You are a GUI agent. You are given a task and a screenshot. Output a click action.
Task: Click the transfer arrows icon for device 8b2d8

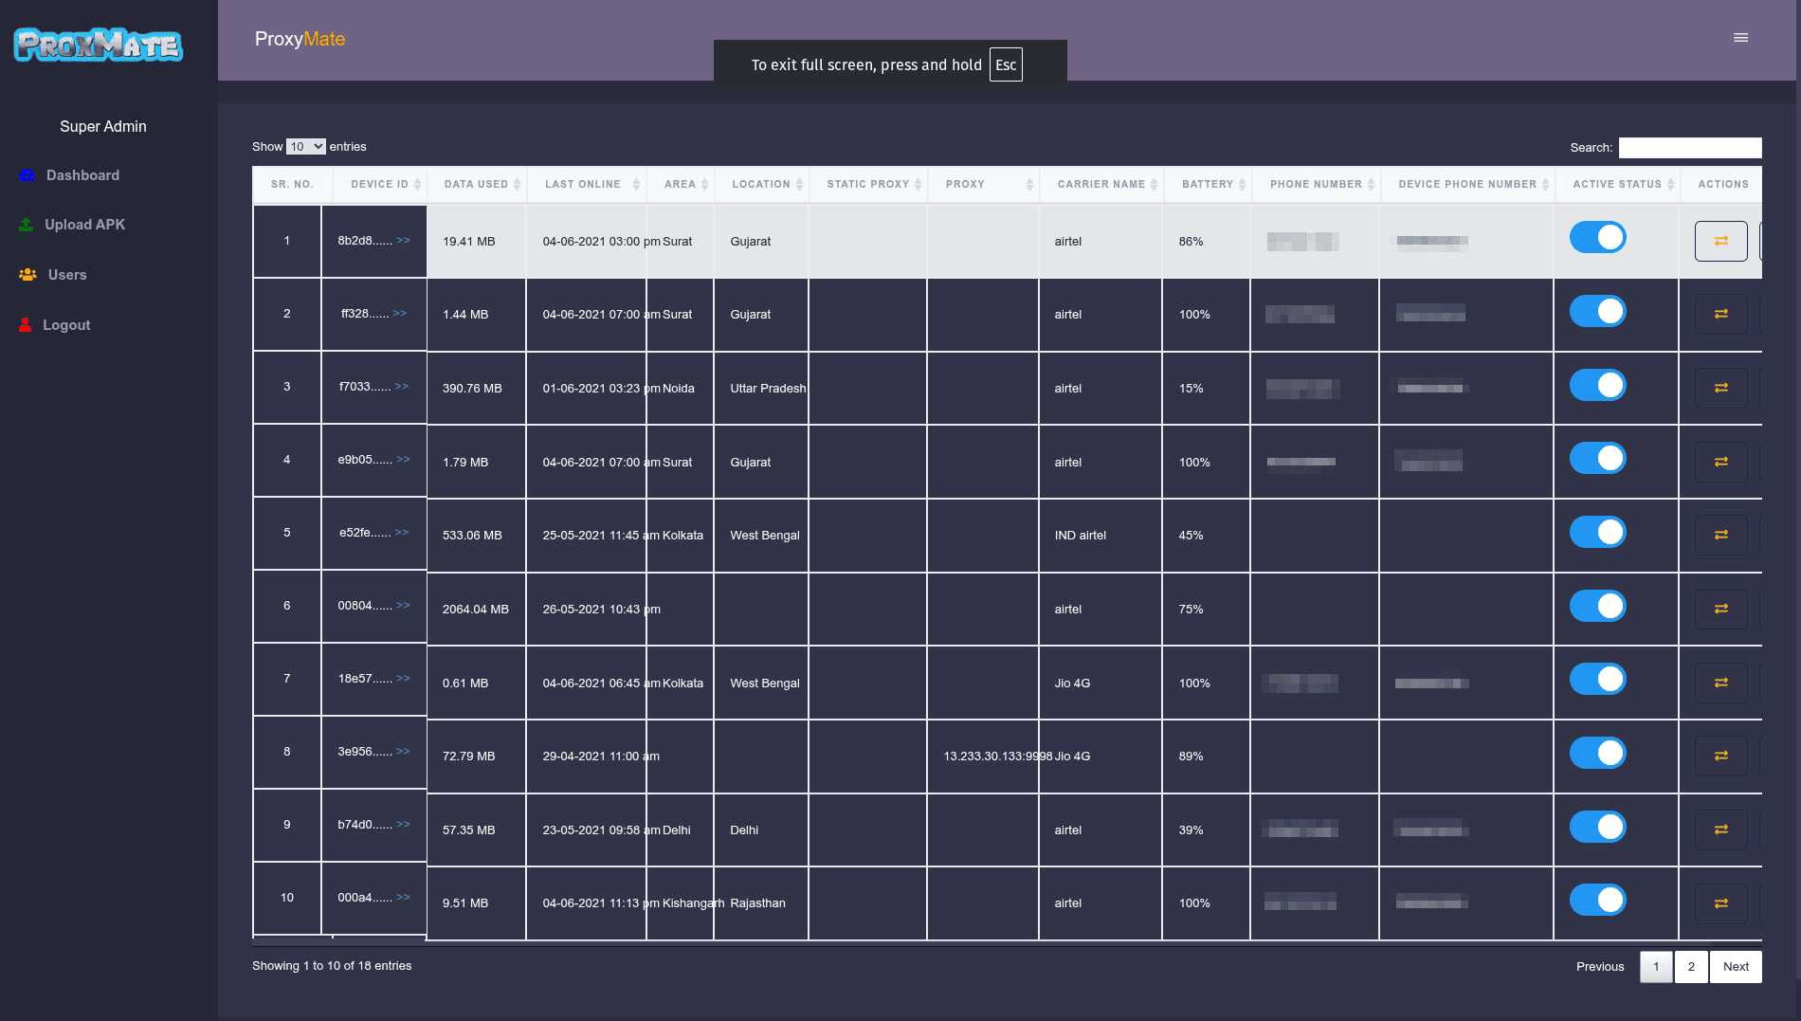pos(1721,241)
